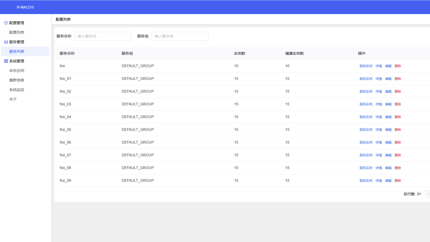Open 服务实例 for foo_01
The height and width of the screenshot is (242, 430).
pos(366,79)
